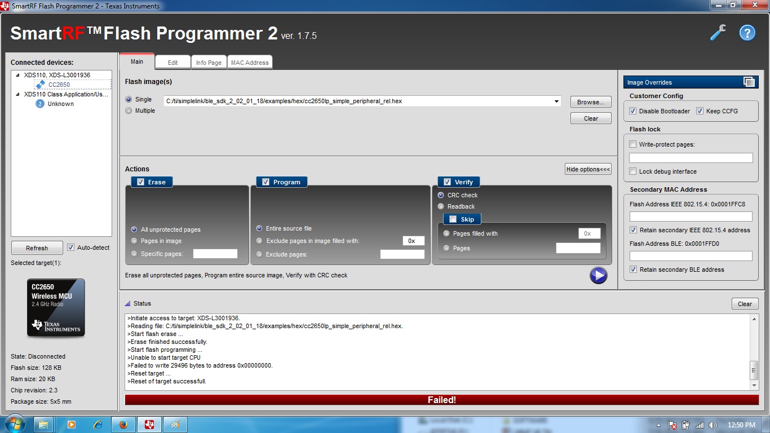Enable Write-protect pages checkbox
This screenshot has width=770, height=433.
click(x=633, y=144)
